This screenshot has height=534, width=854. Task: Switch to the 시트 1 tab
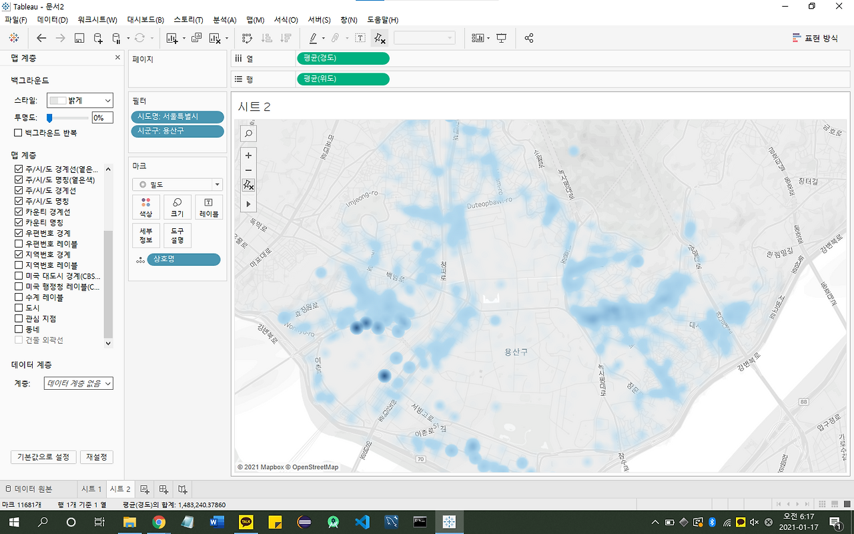click(91, 489)
